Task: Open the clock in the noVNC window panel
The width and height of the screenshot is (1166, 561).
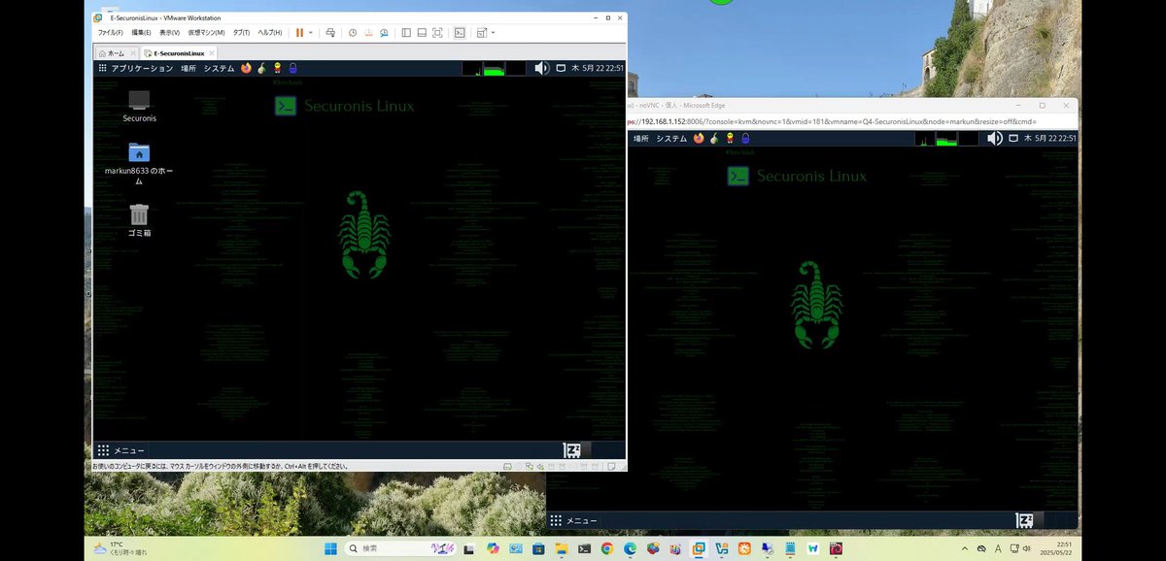Action: (x=1050, y=139)
